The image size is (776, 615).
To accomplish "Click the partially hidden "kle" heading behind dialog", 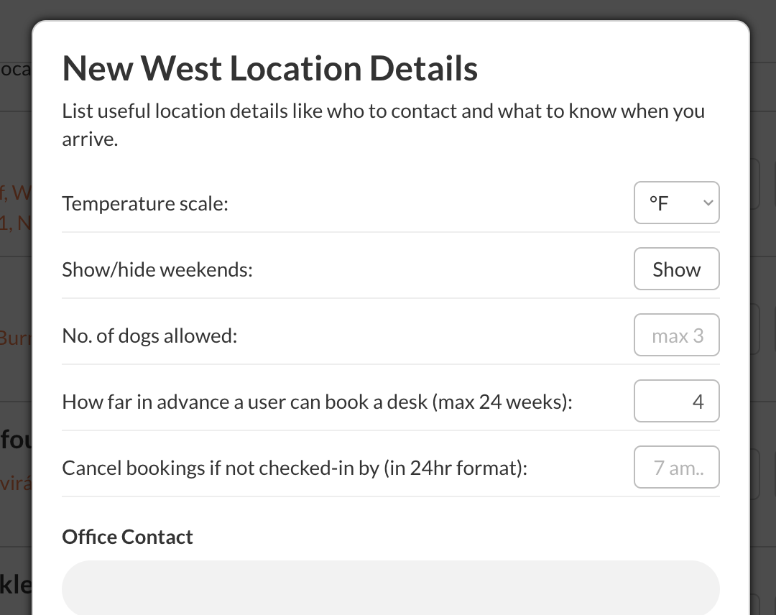I will [15, 585].
